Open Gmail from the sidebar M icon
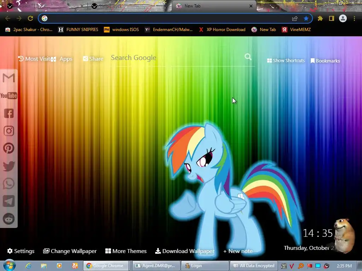The height and width of the screenshot is (271, 362). click(x=9, y=78)
